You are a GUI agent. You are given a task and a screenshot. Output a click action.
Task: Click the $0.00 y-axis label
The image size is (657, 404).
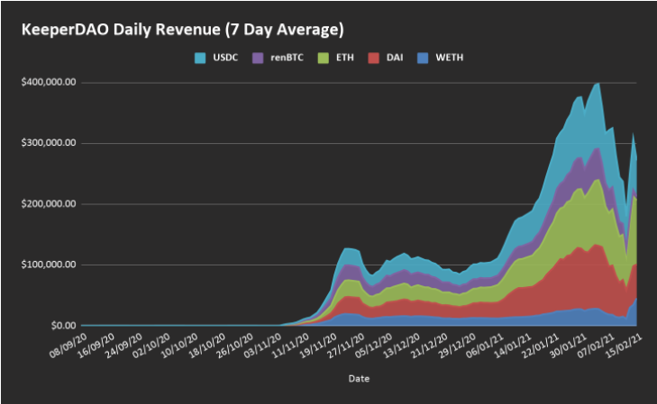click(64, 326)
